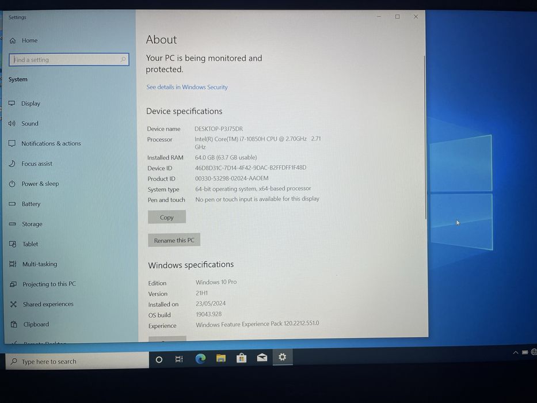
Task: Select Display in the System menu
Action: [x=31, y=104]
